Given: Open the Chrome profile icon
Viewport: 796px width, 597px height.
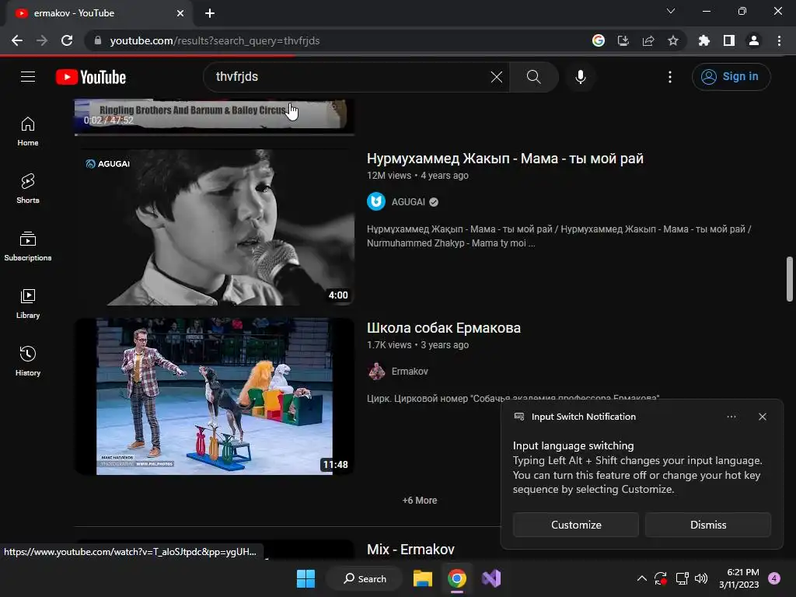Looking at the screenshot, I should [754, 40].
